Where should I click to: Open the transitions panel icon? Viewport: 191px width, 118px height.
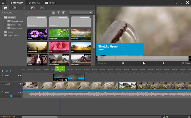[33, 8]
